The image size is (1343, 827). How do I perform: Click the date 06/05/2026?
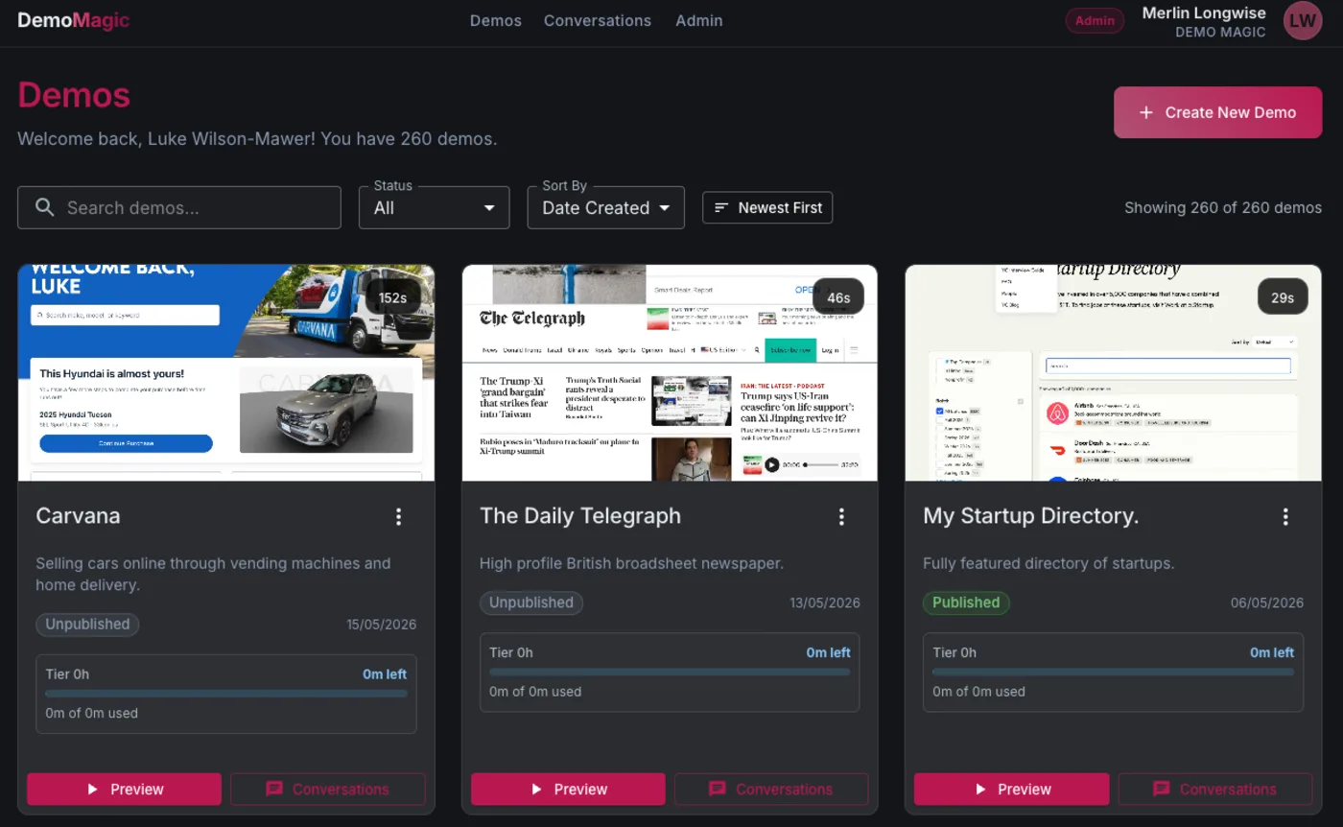1267,603
